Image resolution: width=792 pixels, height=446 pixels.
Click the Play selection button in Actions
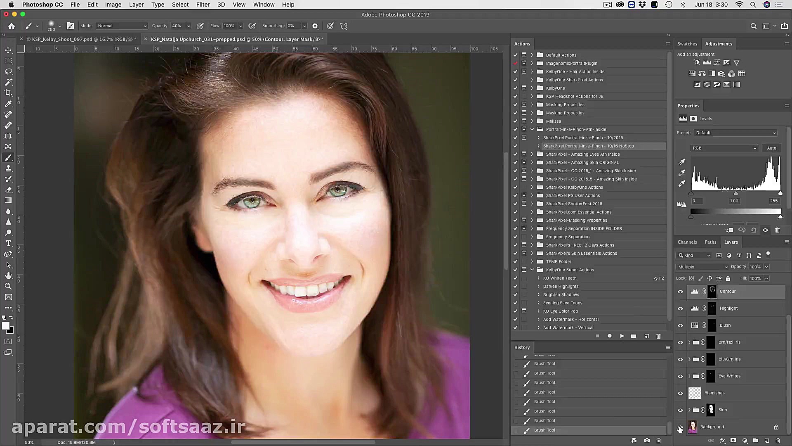(622, 336)
